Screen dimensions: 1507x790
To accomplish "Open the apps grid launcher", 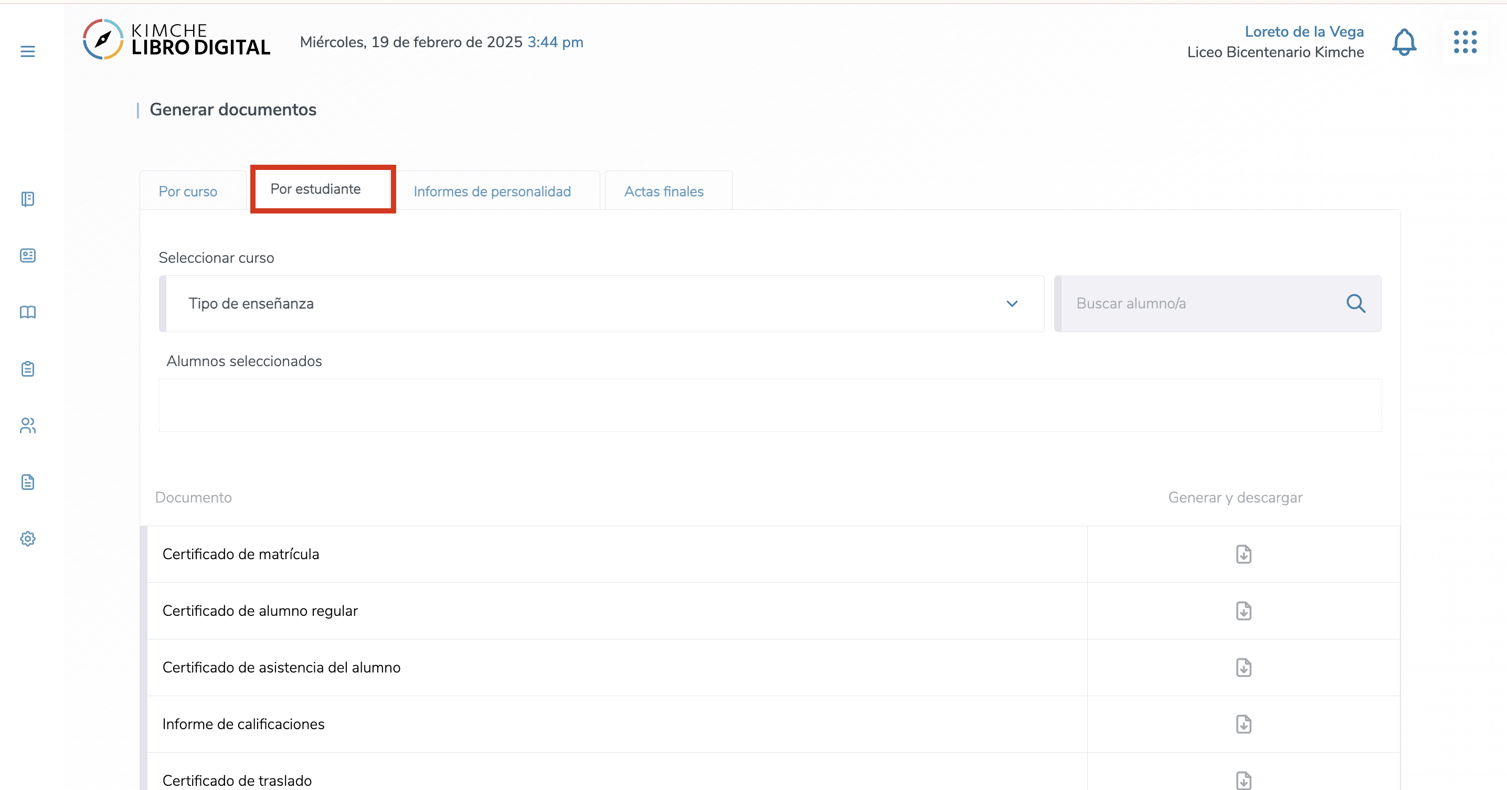I will click(1465, 42).
